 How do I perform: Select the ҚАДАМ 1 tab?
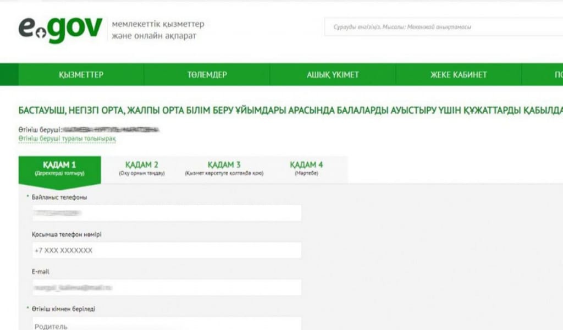[x=59, y=168]
